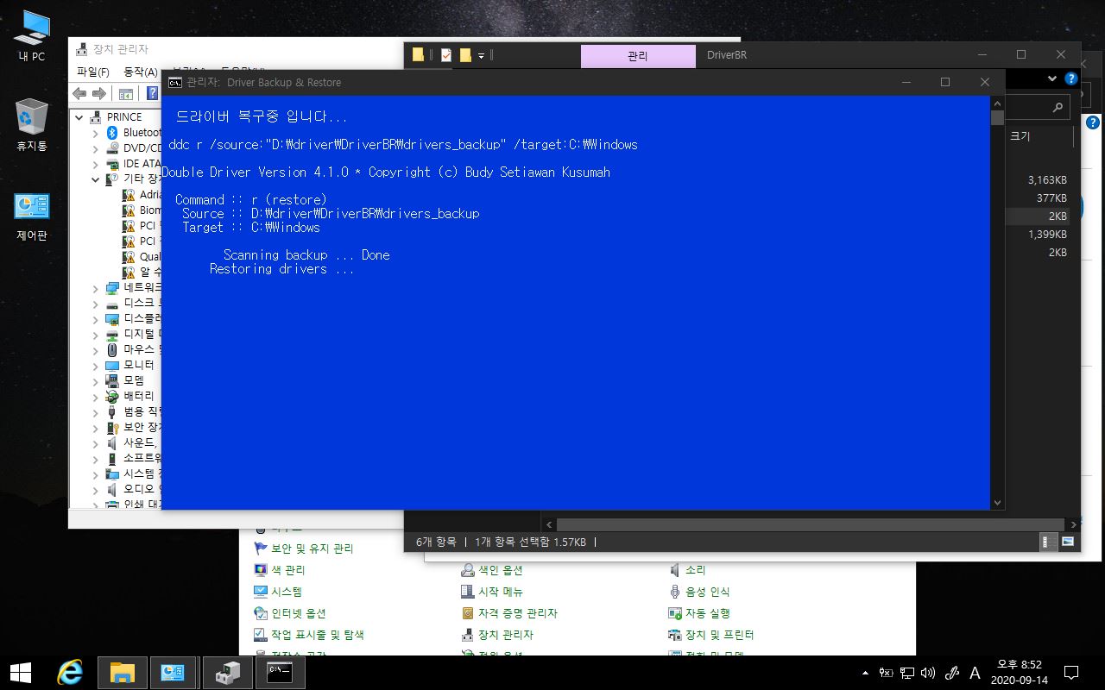The width and height of the screenshot is (1105, 690).
Task: Click the show/hide console tree toolbar icon
Action: tap(126, 93)
